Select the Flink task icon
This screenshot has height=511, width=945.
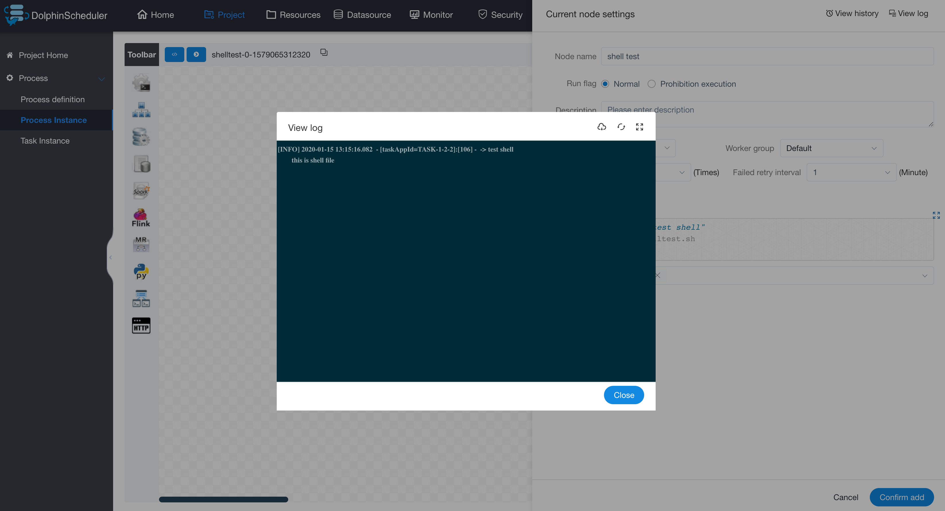140,217
